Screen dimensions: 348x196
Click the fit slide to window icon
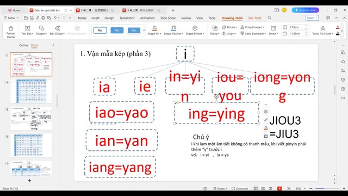point(289,188)
